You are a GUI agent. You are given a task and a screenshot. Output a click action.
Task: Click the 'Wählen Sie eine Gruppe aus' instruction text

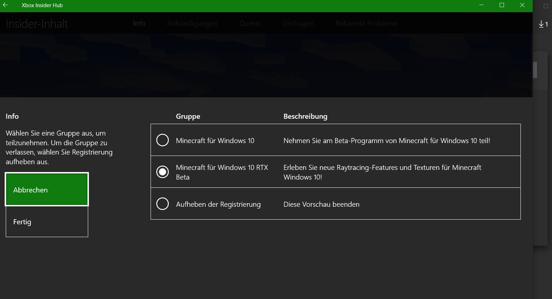59,147
